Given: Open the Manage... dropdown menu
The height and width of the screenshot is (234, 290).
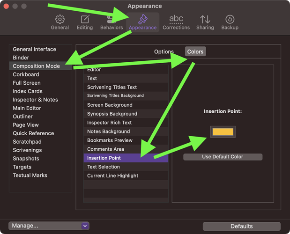Looking at the screenshot, I should click(49, 226).
